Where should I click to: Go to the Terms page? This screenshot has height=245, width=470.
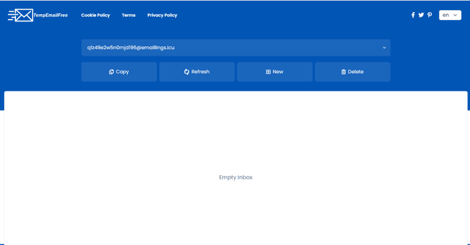point(129,15)
